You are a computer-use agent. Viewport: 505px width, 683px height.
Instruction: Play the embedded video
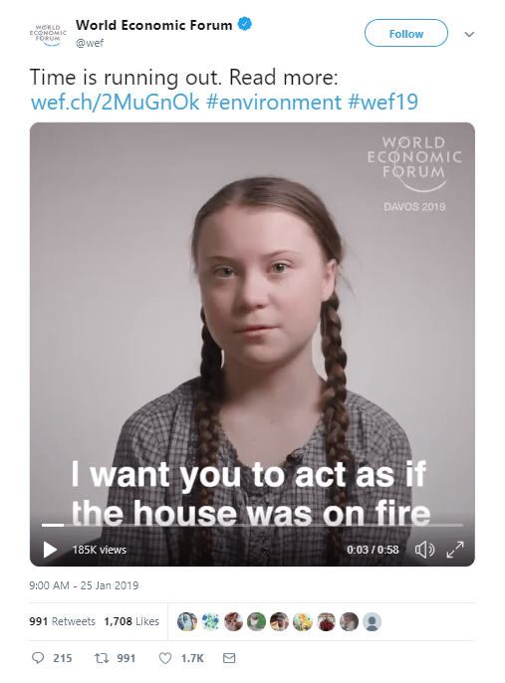[50, 550]
